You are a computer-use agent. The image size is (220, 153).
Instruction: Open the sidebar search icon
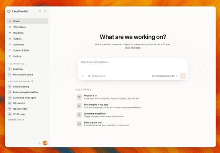pos(40,11)
